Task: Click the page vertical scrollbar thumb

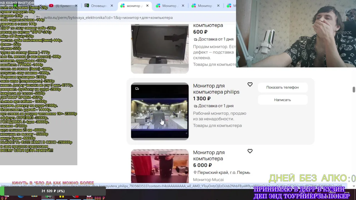Action: [354, 90]
